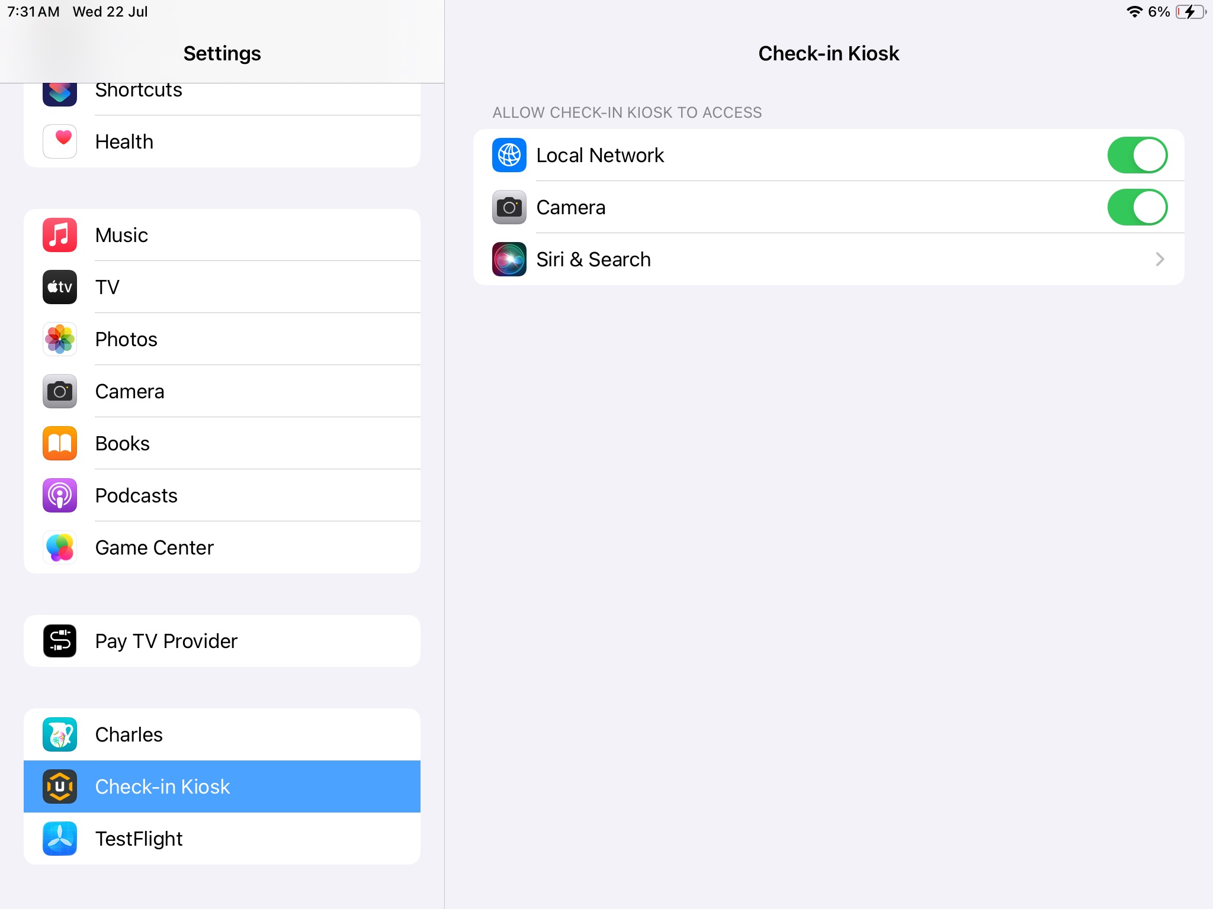This screenshot has height=909, width=1213.
Task: Click the Health heart icon
Action: point(60,141)
